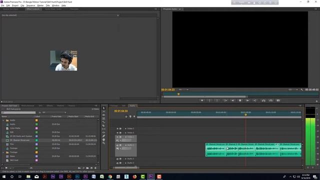This screenshot has height=180, width=320.
Task: Mute Audio 2 track output speaker
Action: (x=117, y=159)
